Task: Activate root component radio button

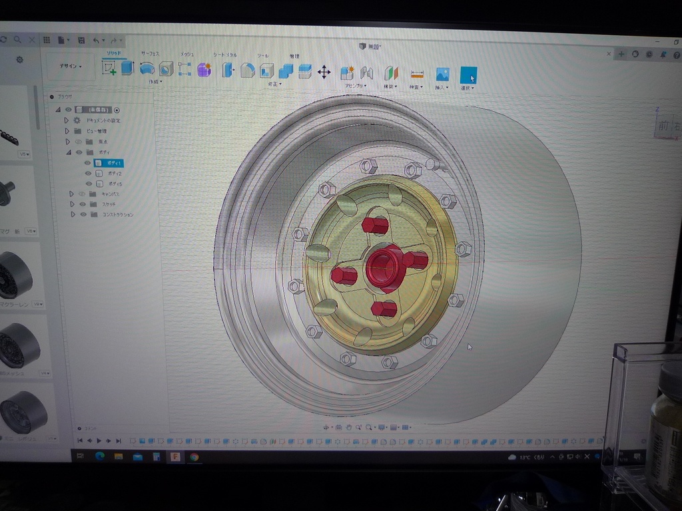Action: click(117, 110)
